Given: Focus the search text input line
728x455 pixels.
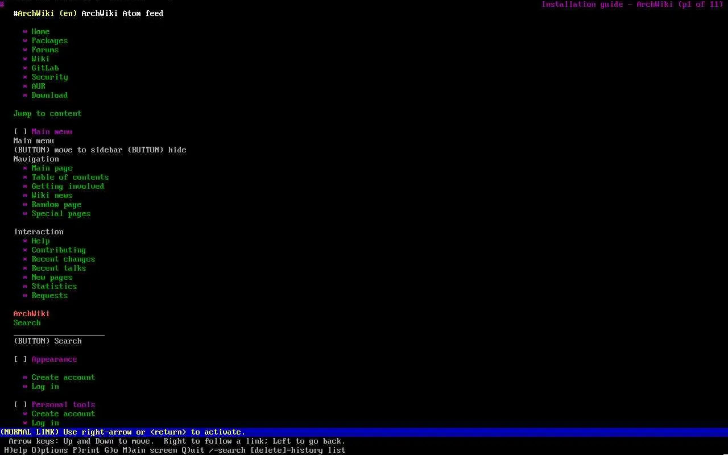Looking at the screenshot, I should click(x=59, y=332).
